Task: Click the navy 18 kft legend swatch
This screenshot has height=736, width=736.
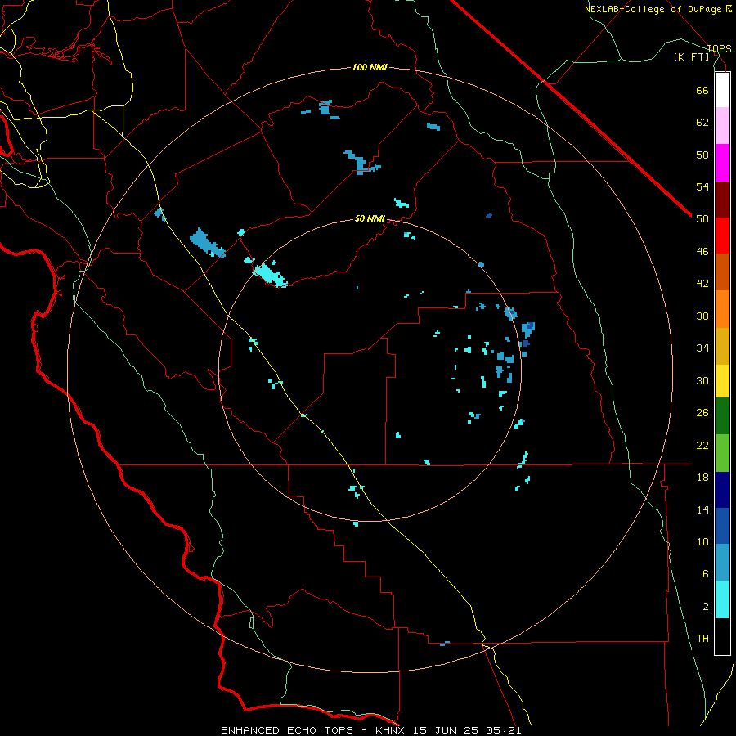Action: [x=722, y=490]
